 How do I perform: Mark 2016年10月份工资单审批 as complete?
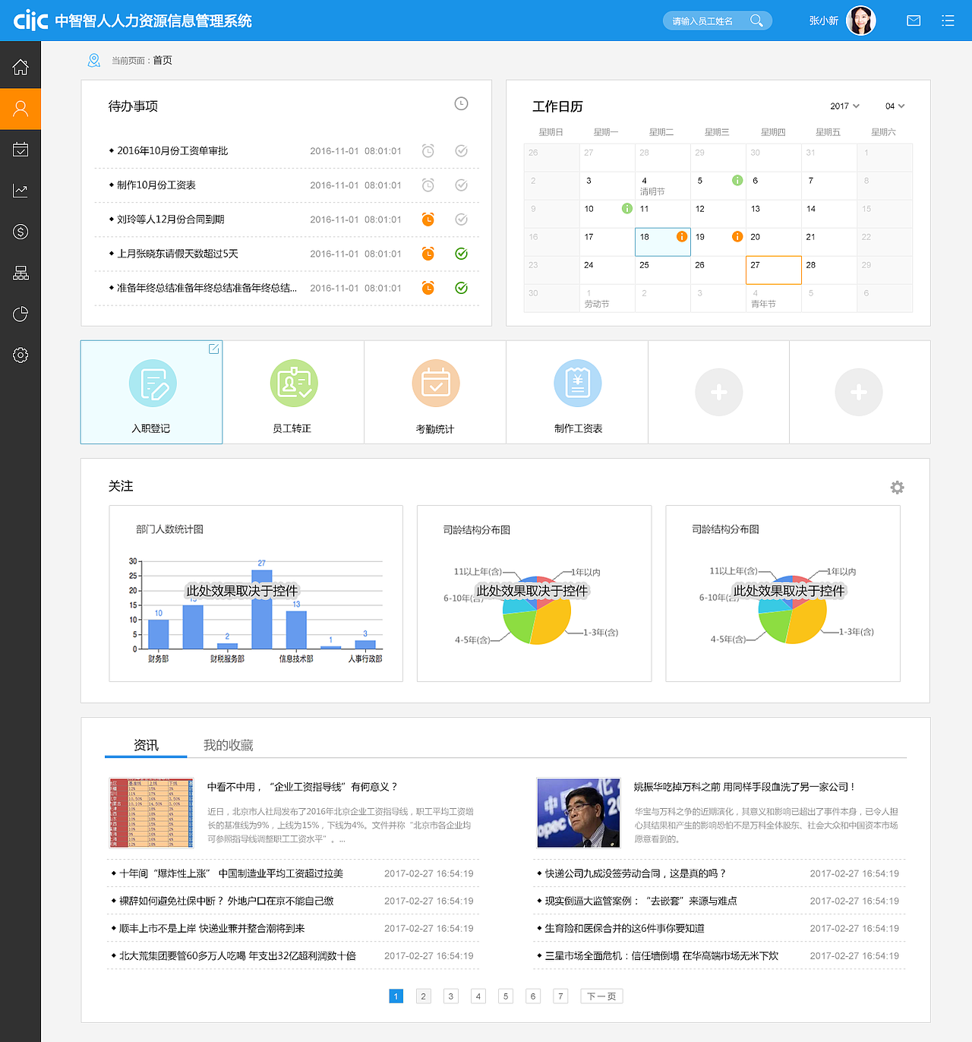[x=461, y=150]
